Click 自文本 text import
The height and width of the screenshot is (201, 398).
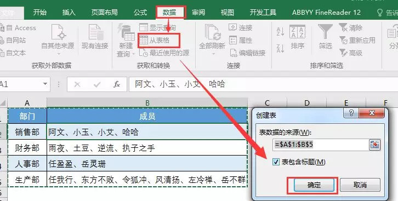coord(13,53)
